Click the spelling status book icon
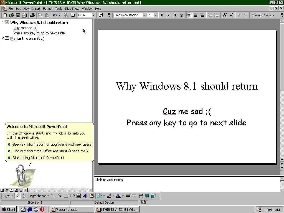This screenshot has height=213, width=284. 143,202
